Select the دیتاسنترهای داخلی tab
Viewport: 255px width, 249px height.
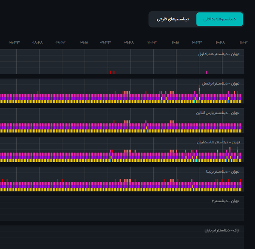[220, 19]
